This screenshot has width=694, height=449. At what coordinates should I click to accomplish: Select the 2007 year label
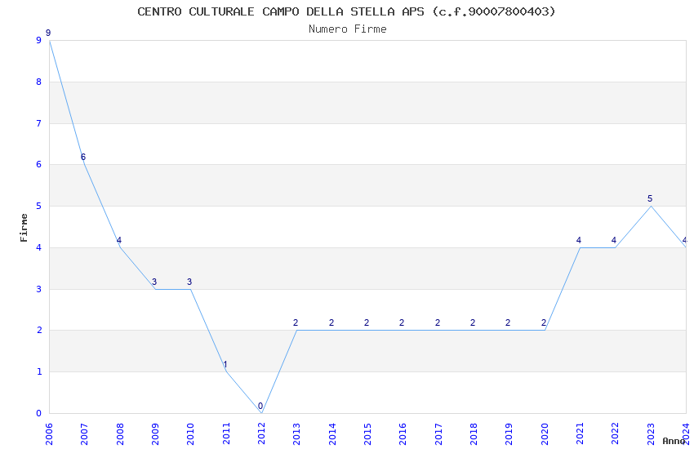pos(84,434)
